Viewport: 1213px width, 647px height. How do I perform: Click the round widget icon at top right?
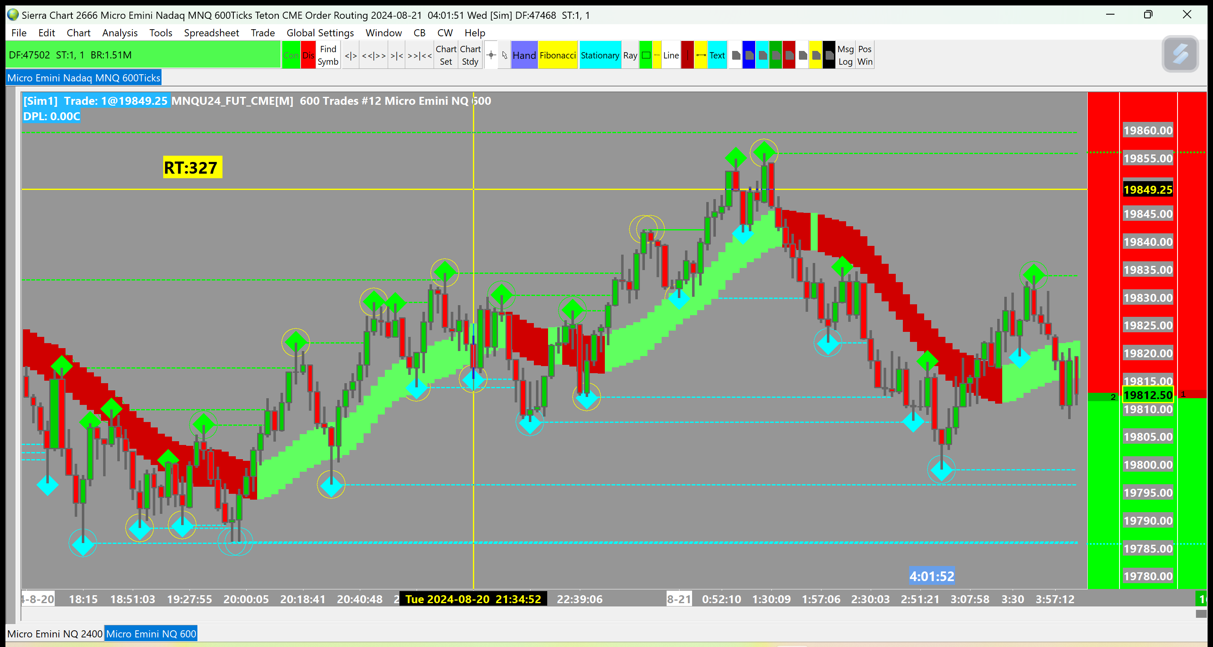click(1180, 54)
